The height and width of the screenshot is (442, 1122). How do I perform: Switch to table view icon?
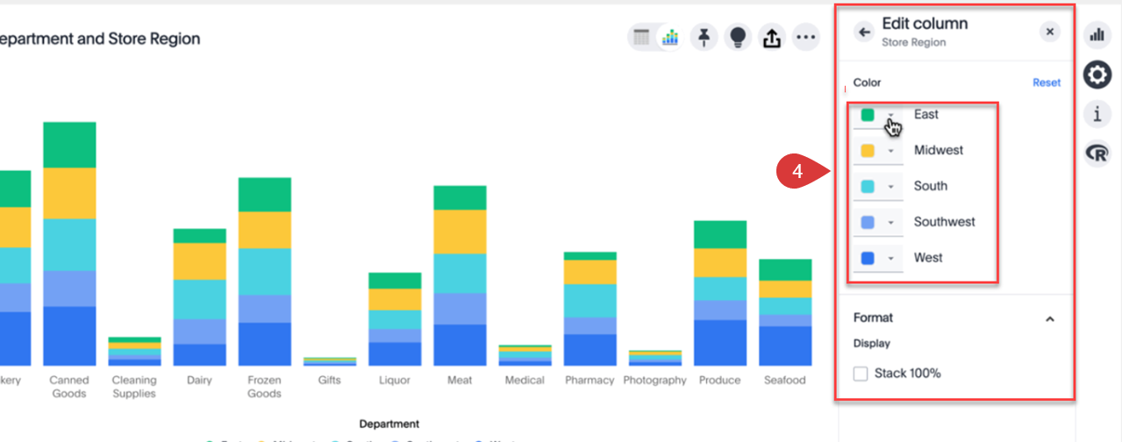(642, 37)
